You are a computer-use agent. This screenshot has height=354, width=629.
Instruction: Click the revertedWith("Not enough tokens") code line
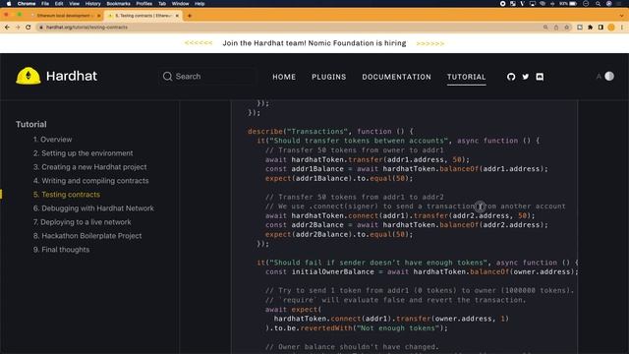coord(357,327)
